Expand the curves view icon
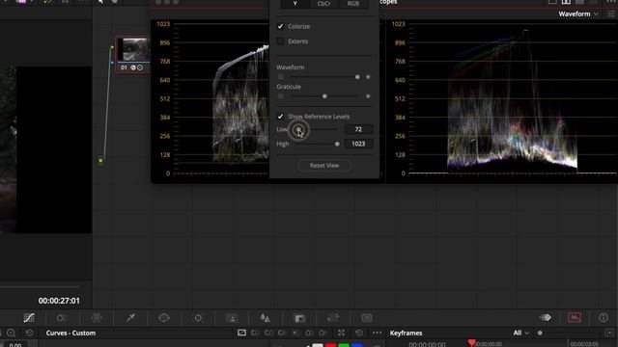 (341, 333)
